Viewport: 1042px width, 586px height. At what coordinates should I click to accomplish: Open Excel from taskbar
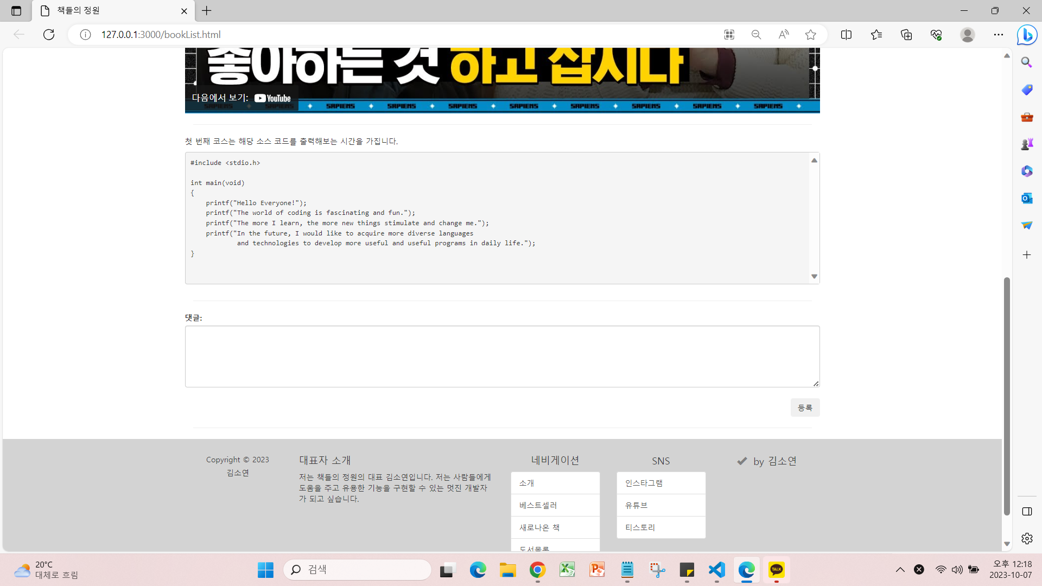pos(567,570)
